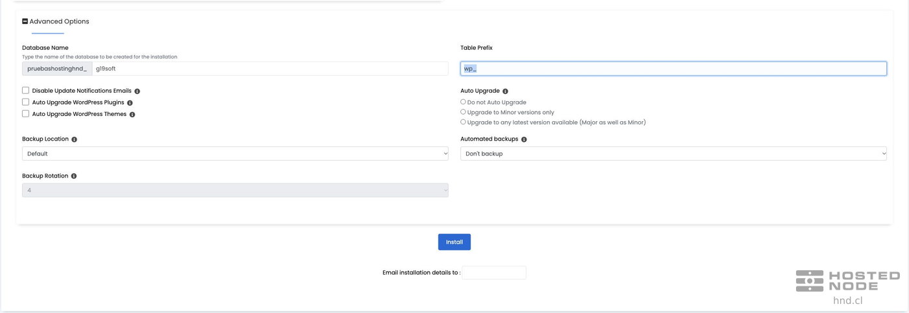This screenshot has height=313, width=909.
Task: Click the Email installation details field
Action: pos(494,273)
